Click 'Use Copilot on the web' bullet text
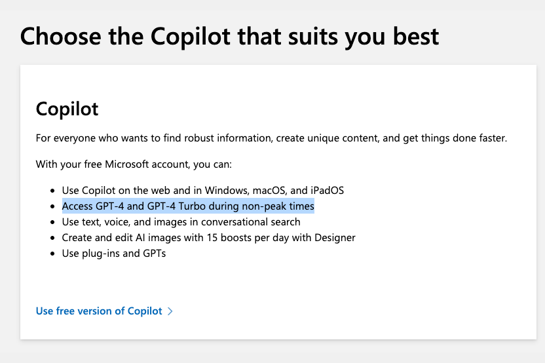This screenshot has width=545, height=363. [203, 191]
